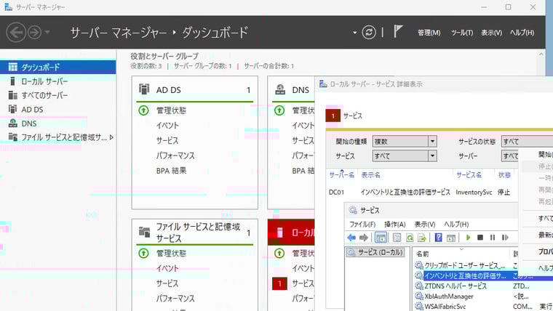The image size is (553, 311).
Task: Start the service with green play icon
Action: pos(468,238)
